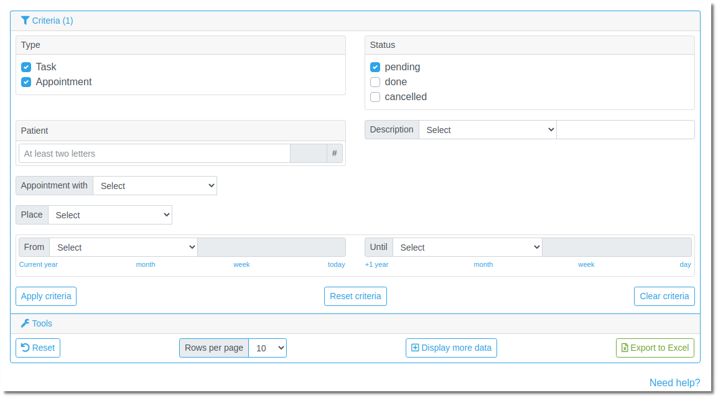The image size is (718, 398).
Task: Click the Rows per page label
Action: click(214, 348)
